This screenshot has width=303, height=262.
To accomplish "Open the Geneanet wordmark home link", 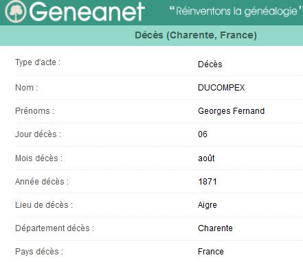I will (87, 12).
